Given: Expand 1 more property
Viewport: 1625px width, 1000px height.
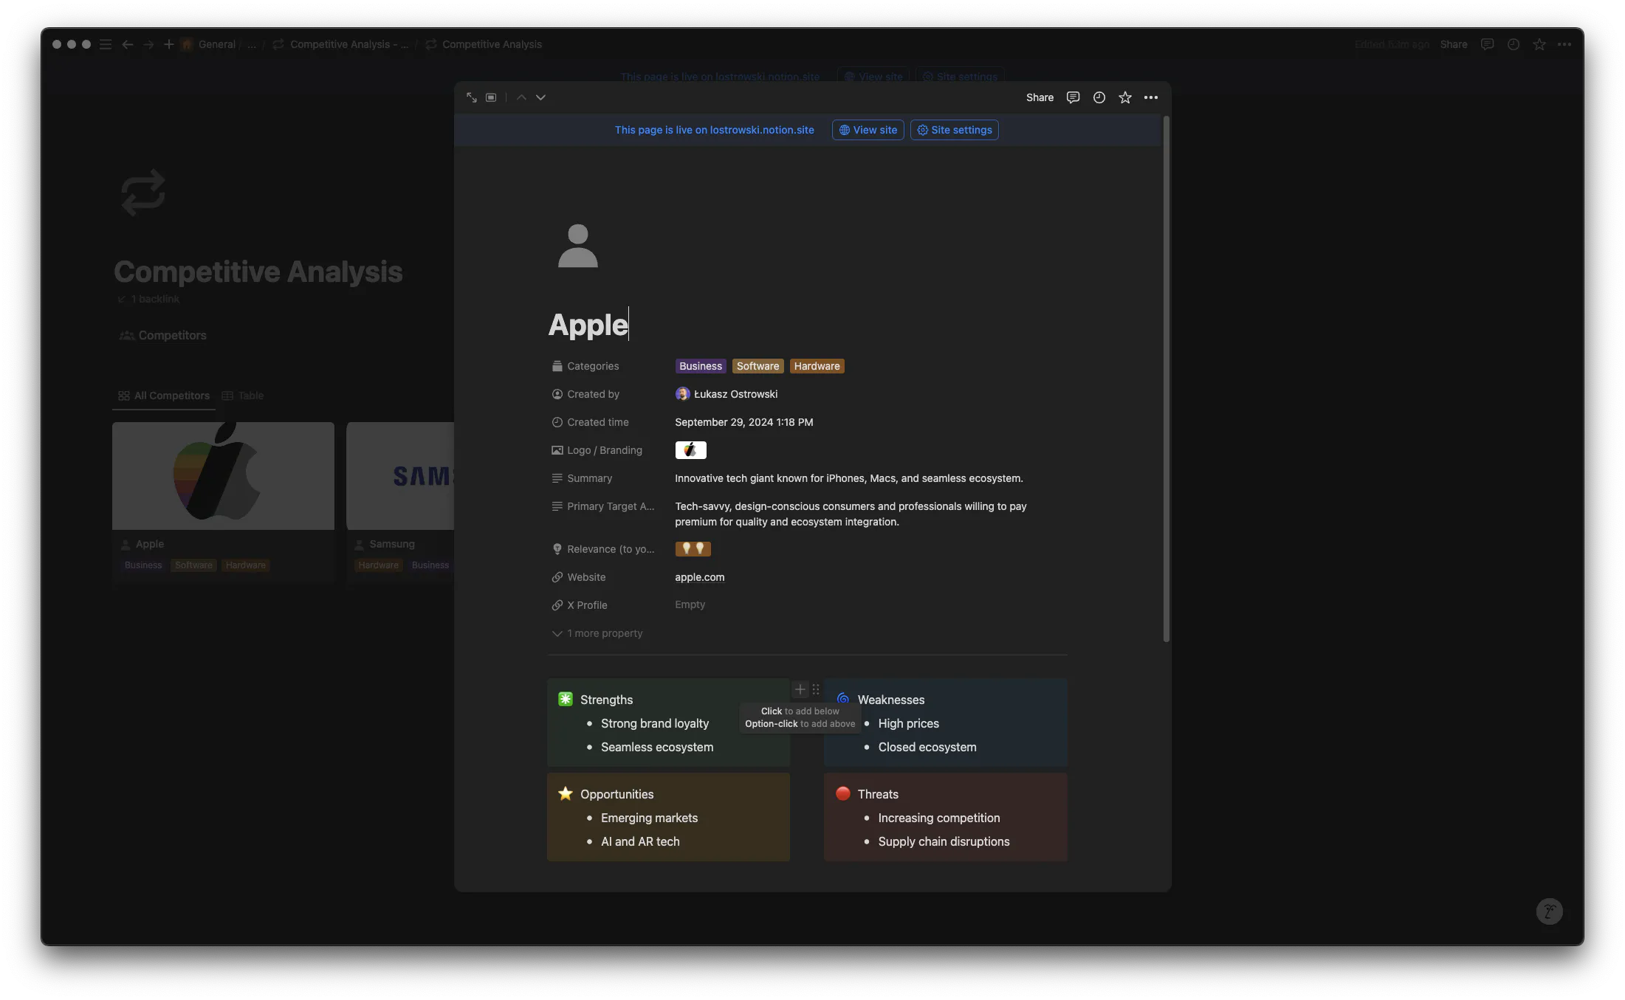Looking at the screenshot, I should (x=597, y=633).
